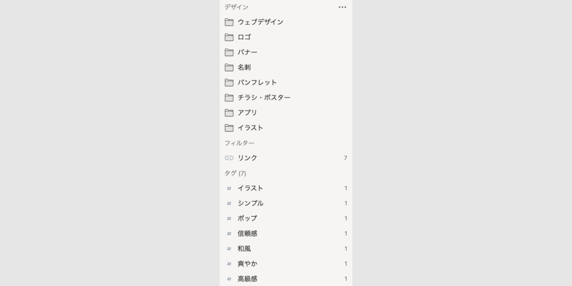Choose the ポップ tag
The image size is (572, 286).
coord(286,219)
